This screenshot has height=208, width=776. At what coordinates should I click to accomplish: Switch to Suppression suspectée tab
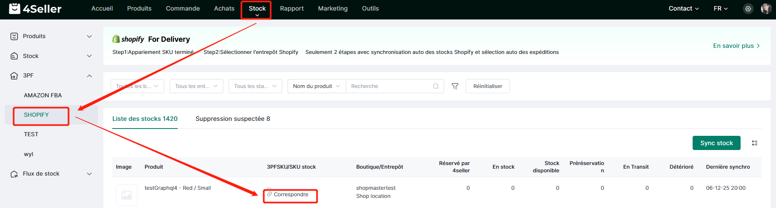[x=233, y=119]
